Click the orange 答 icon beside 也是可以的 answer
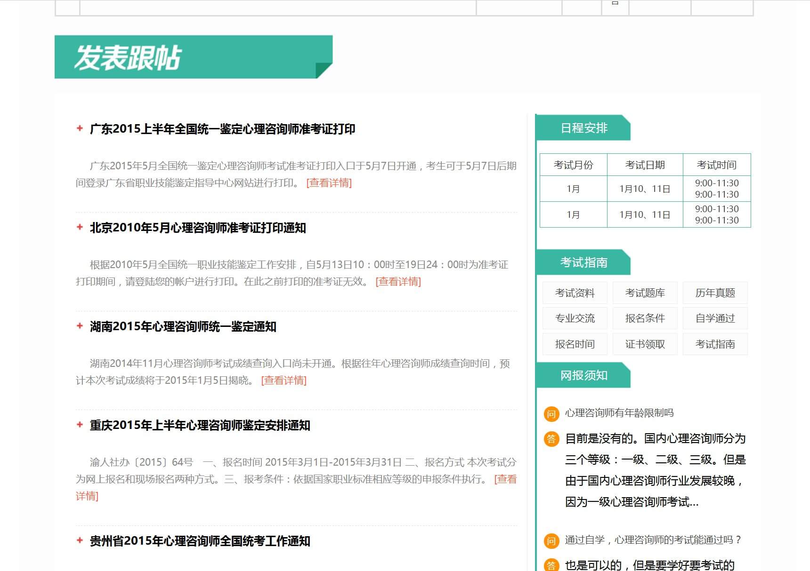The height and width of the screenshot is (571, 810). coord(551,565)
